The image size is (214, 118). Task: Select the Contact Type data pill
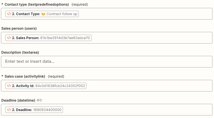tap(42, 14)
